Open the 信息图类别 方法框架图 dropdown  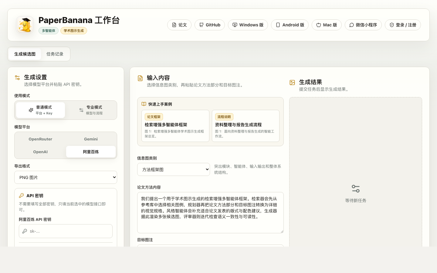[x=174, y=170]
